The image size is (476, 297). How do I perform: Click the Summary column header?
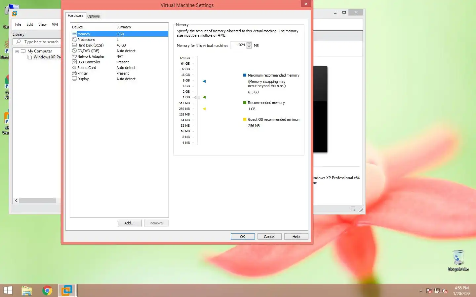[x=124, y=27]
